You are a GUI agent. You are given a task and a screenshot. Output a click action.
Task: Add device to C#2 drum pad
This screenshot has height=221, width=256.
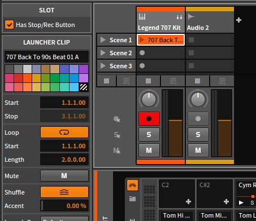pyautogui.click(x=226, y=202)
